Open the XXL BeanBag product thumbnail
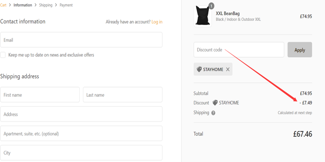 pyautogui.click(x=203, y=16)
